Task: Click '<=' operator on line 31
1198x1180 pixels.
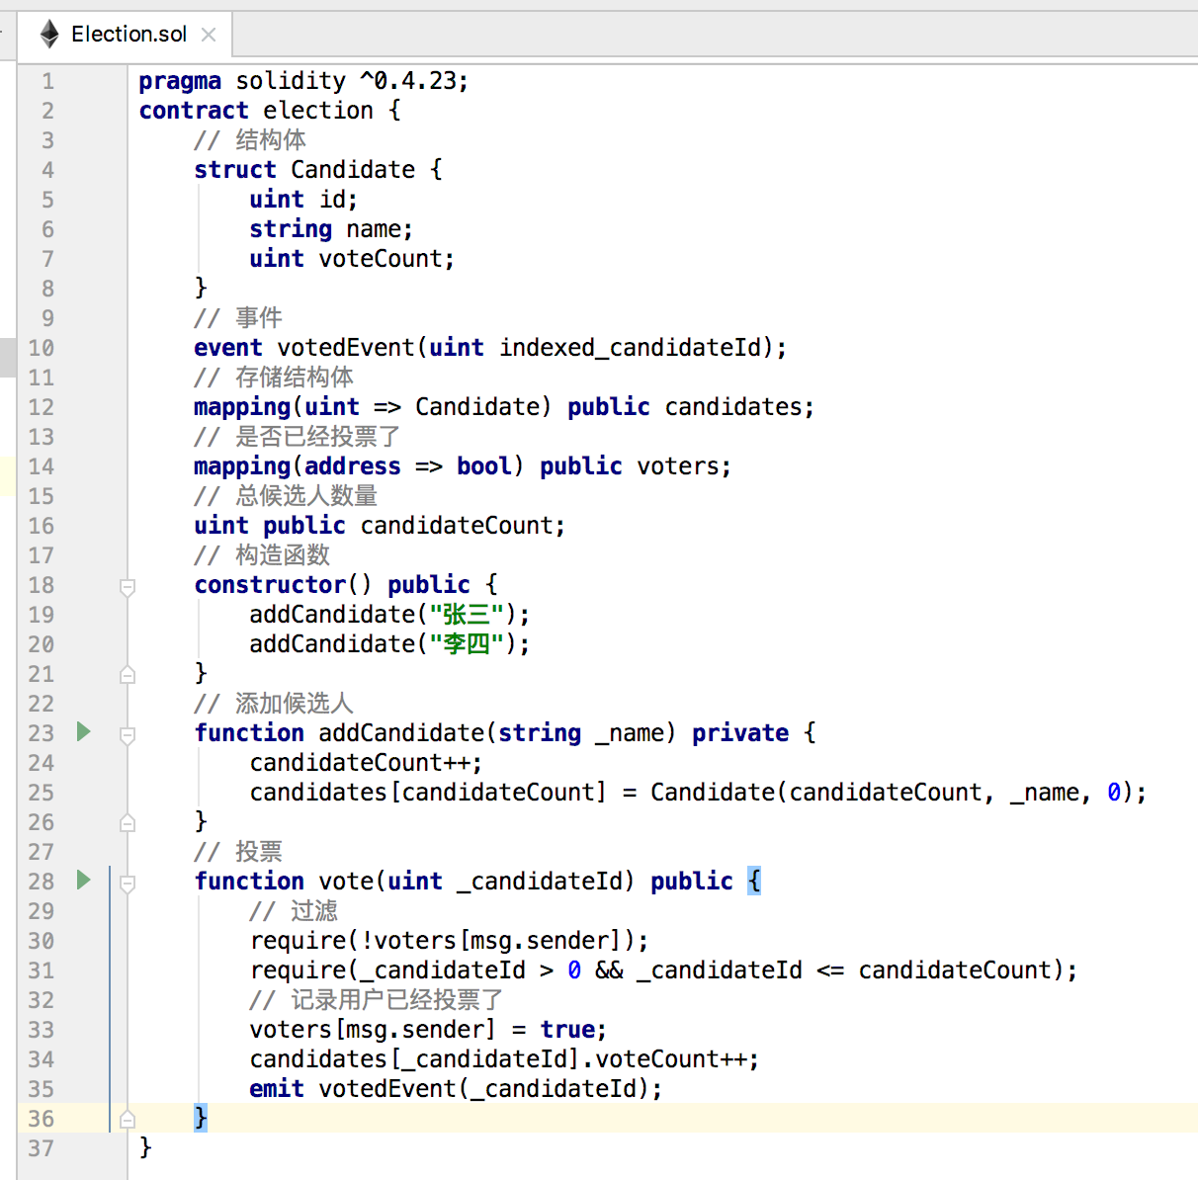Action: click(x=830, y=970)
